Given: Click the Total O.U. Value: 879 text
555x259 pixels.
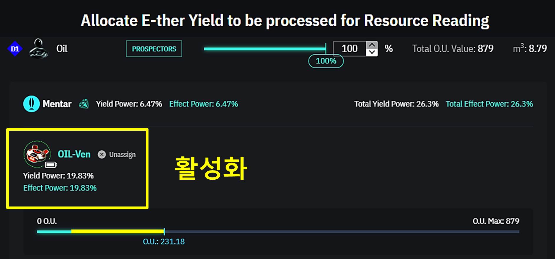Looking at the screenshot, I should click(453, 49).
